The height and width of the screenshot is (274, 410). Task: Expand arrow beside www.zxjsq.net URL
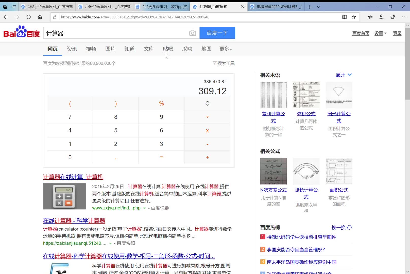(144, 208)
